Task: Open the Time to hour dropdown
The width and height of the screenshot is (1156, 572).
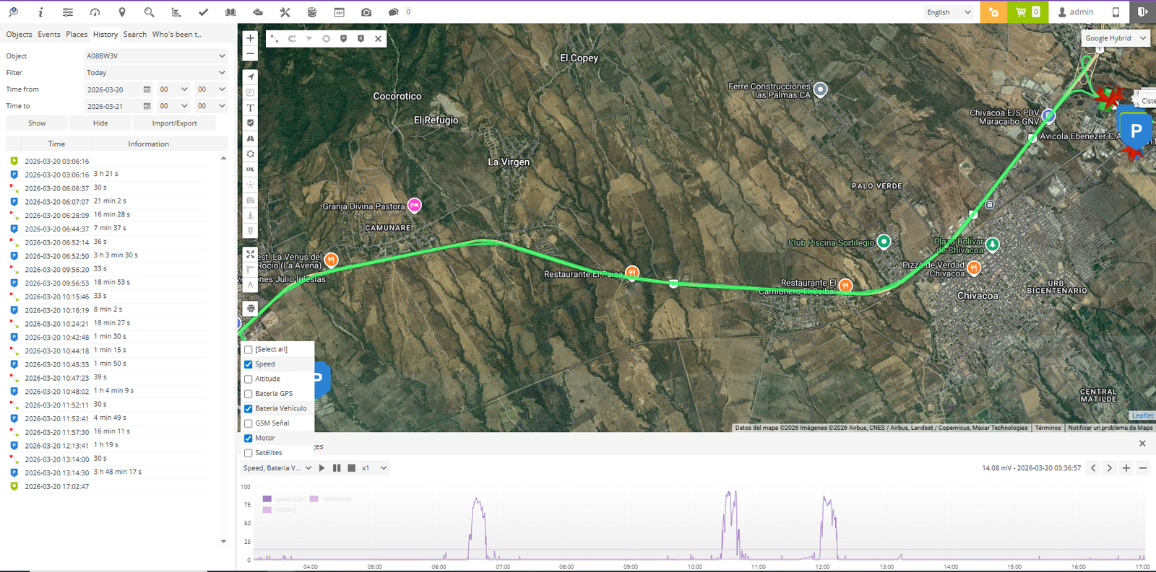Action: (x=174, y=106)
